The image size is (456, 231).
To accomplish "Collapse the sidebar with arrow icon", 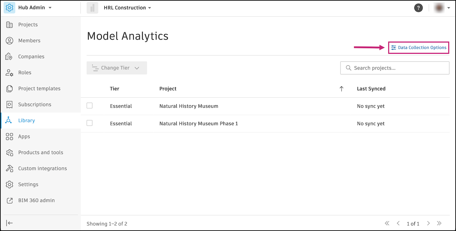I will tap(10, 223).
